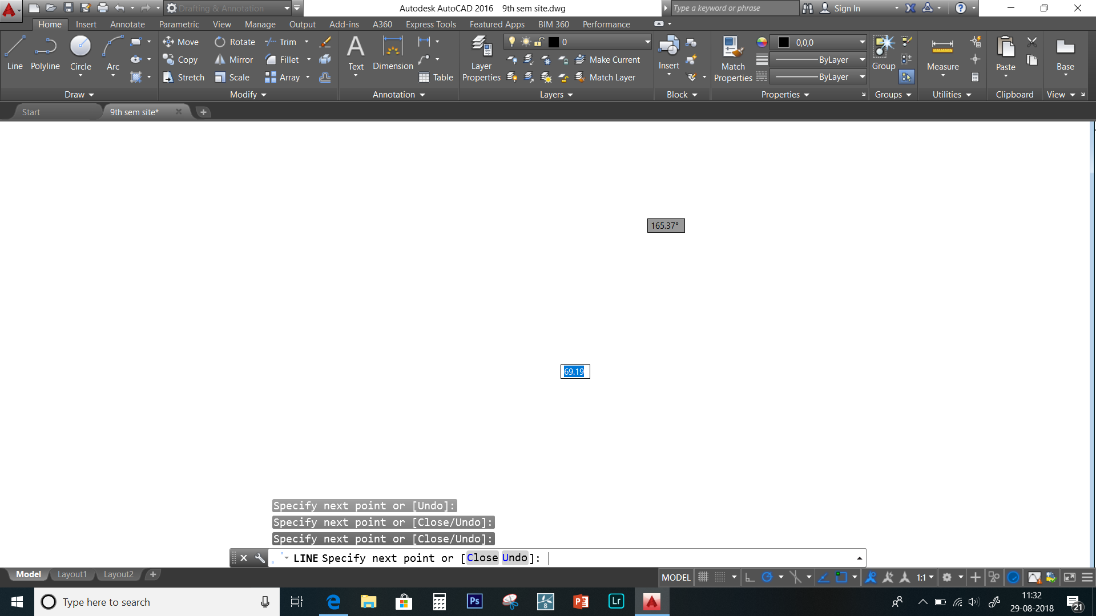Toggle ortho mode in status bar
The image size is (1096, 616).
pyautogui.click(x=750, y=577)
